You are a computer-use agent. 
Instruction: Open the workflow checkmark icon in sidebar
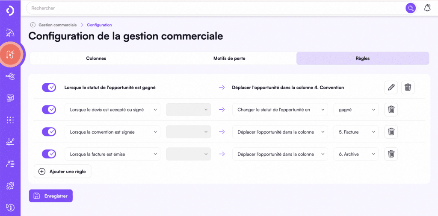click(10, 76)
